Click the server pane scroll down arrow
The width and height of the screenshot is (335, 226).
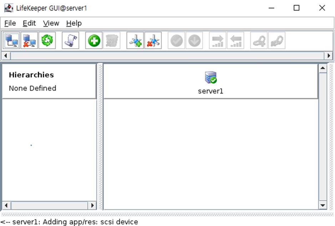(323, 206)
